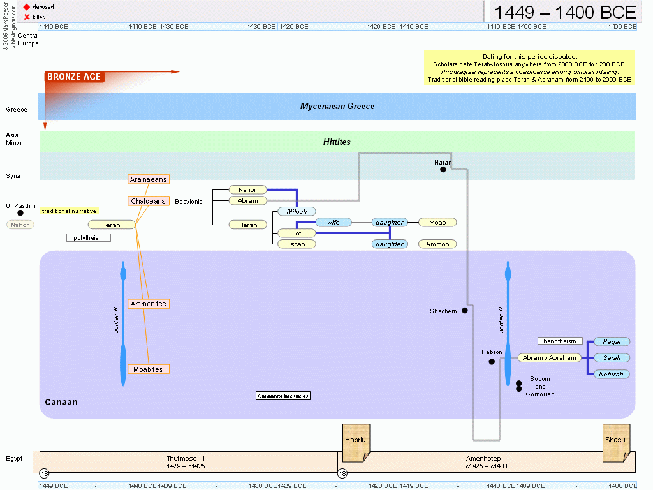This screenshot has width=653, height=490.
Task: Open the Terah family tree node
Action: [112, 225]
